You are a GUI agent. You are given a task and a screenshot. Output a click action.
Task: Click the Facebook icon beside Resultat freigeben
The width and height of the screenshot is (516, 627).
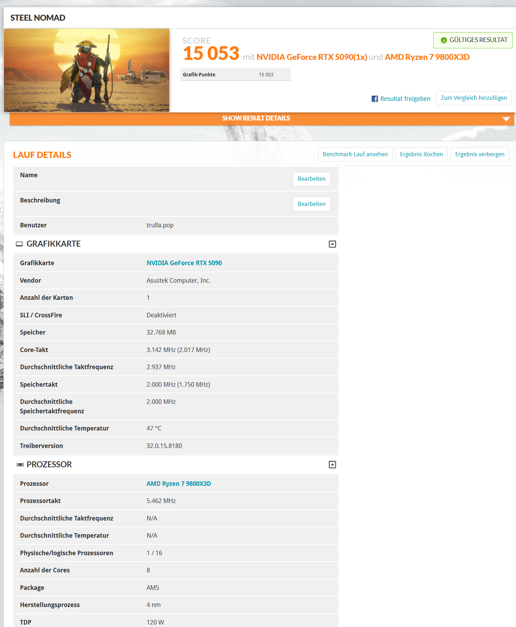[x=374, y=99]
